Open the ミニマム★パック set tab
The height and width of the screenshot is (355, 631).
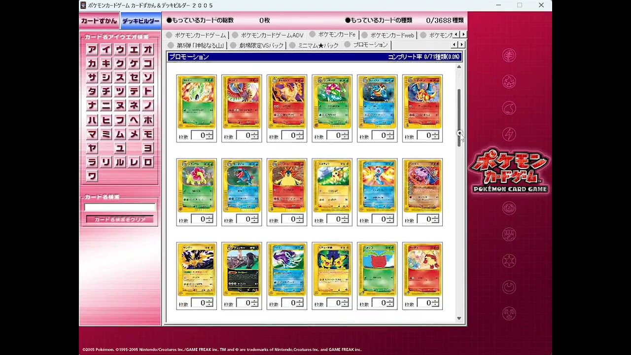tap(314, 45)
